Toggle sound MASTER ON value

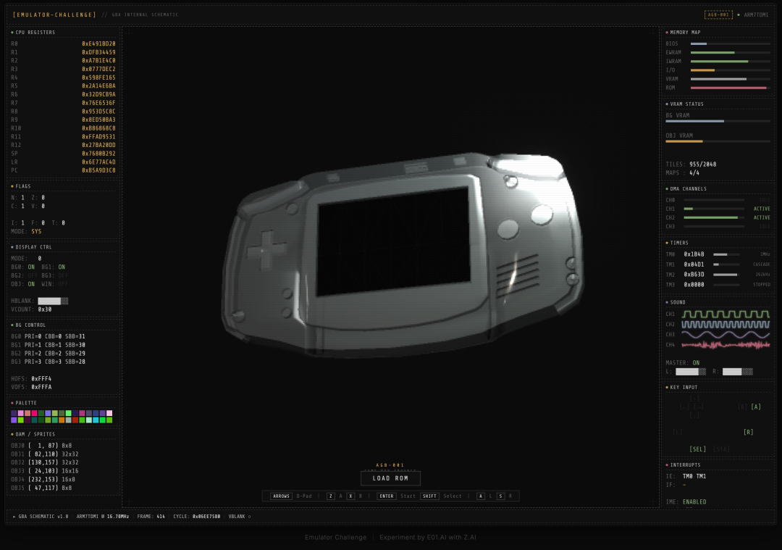(696, 363)
